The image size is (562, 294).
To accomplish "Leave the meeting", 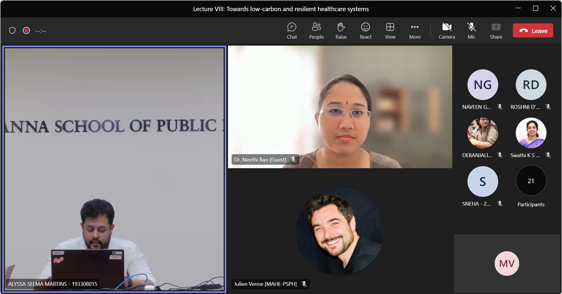I will pyautogui.click(x=533, y=31).
